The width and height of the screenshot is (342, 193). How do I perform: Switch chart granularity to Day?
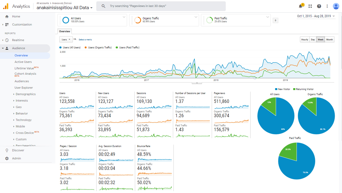coord(313,40)
